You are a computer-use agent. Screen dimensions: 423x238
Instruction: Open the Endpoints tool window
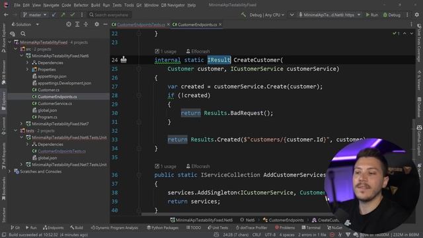tap(53, 227)
